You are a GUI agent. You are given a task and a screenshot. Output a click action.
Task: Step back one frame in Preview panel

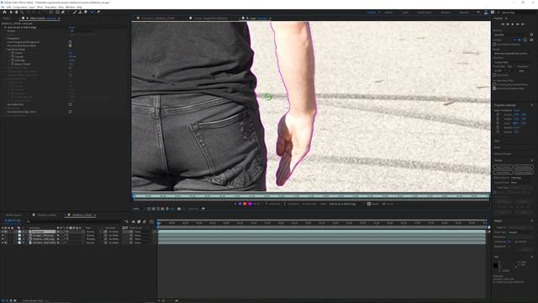pos(508,24)
